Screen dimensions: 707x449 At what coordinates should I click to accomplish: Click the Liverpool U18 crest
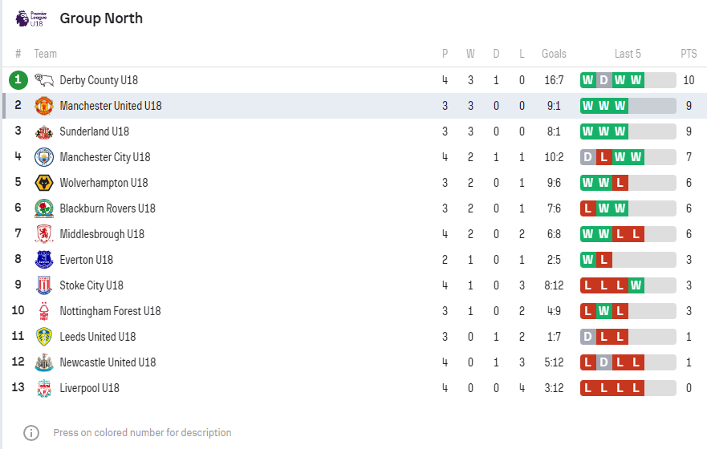(x=44, y=388)
